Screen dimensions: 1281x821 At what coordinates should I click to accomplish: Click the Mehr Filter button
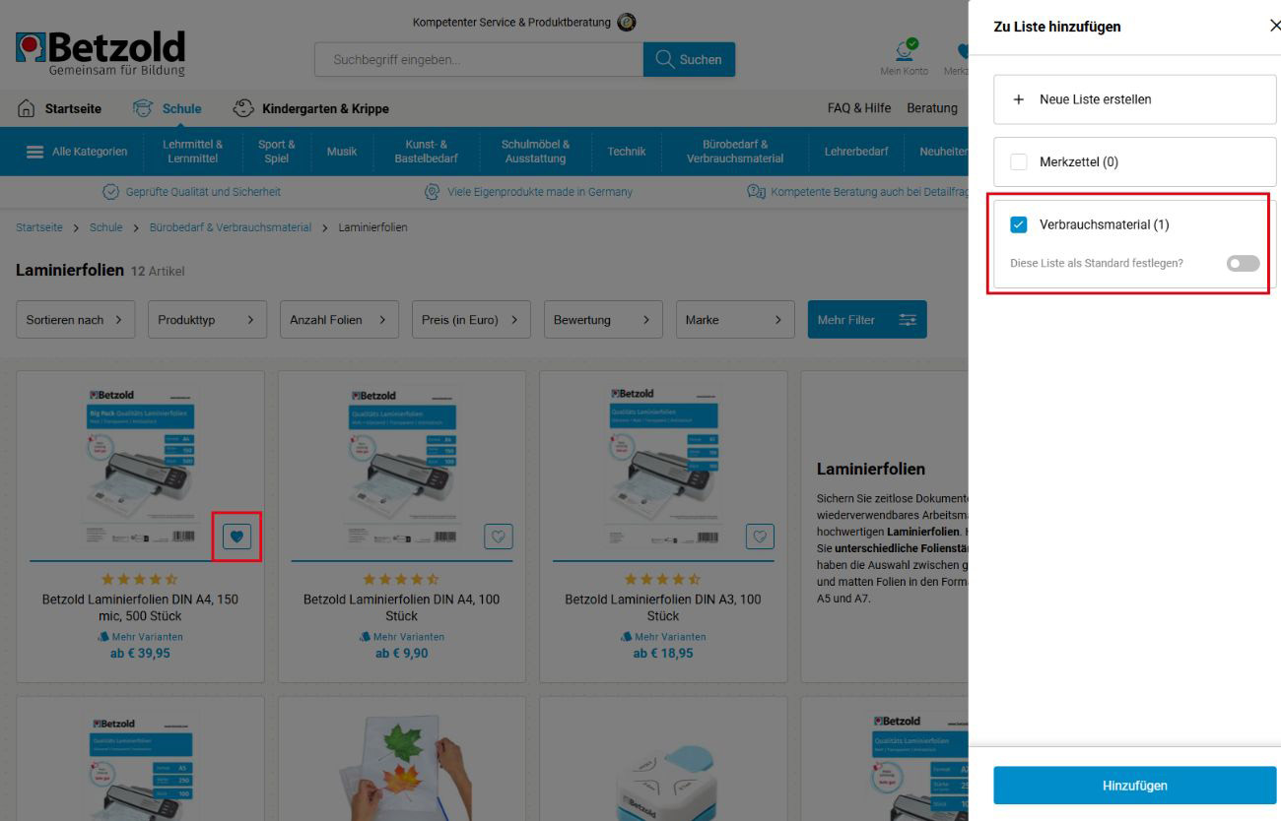pyautogui.click(x=867, y=320)
